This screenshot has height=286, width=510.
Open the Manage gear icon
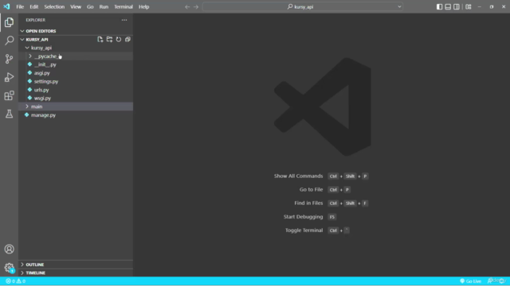tap(9, 268)
